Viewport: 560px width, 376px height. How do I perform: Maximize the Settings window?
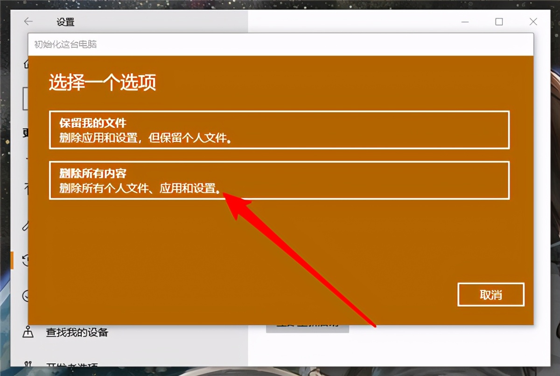coord(499,21)
